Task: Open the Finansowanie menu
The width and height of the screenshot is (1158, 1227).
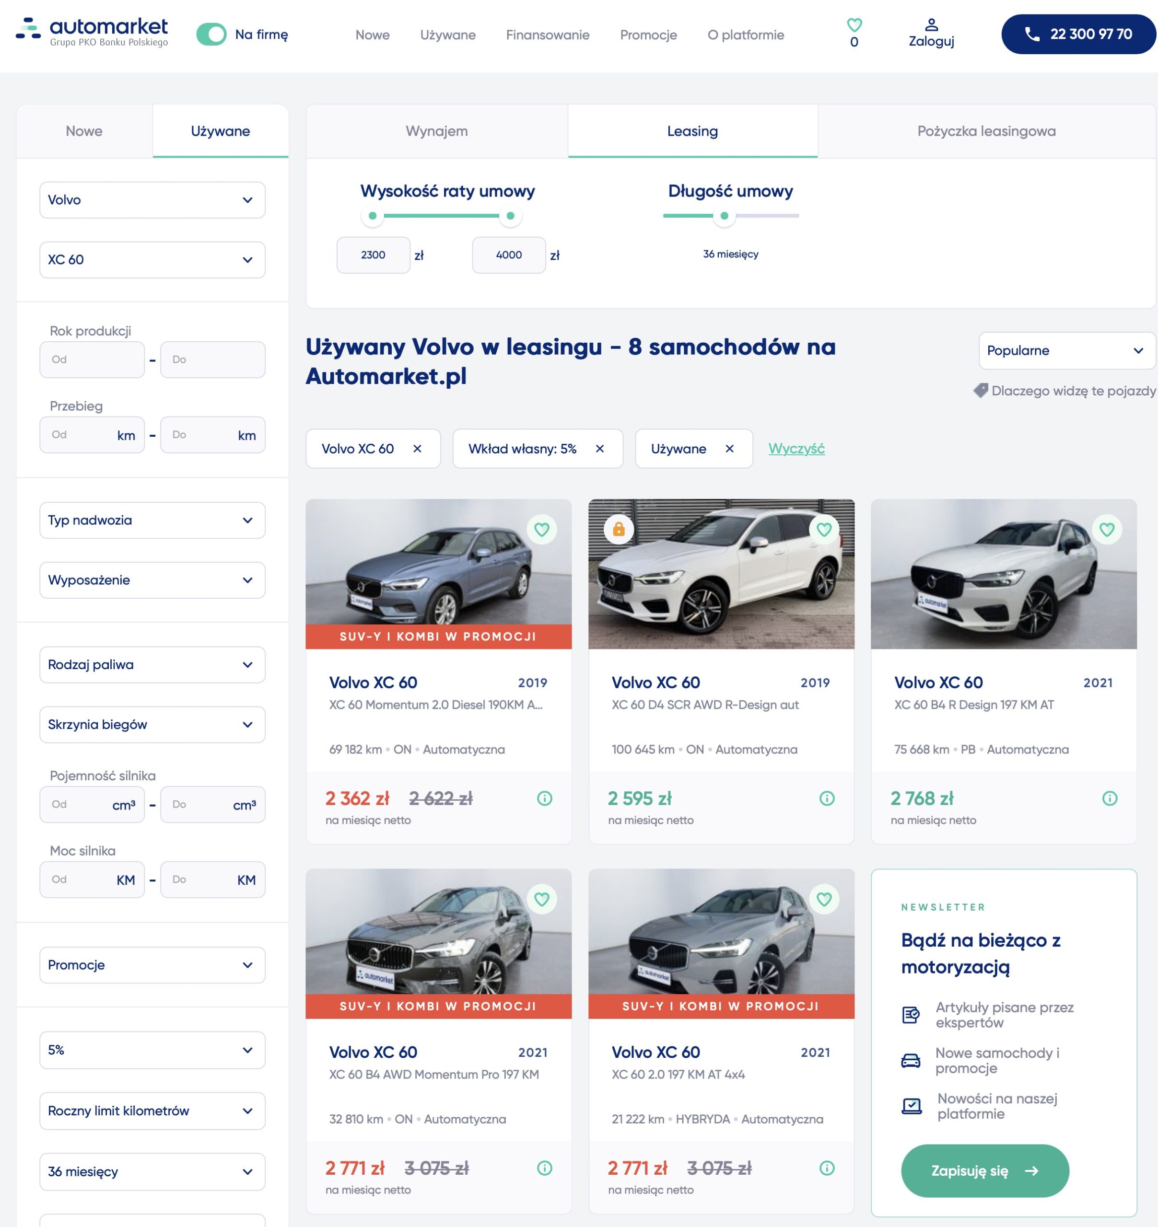Action: tap(548, 35)
